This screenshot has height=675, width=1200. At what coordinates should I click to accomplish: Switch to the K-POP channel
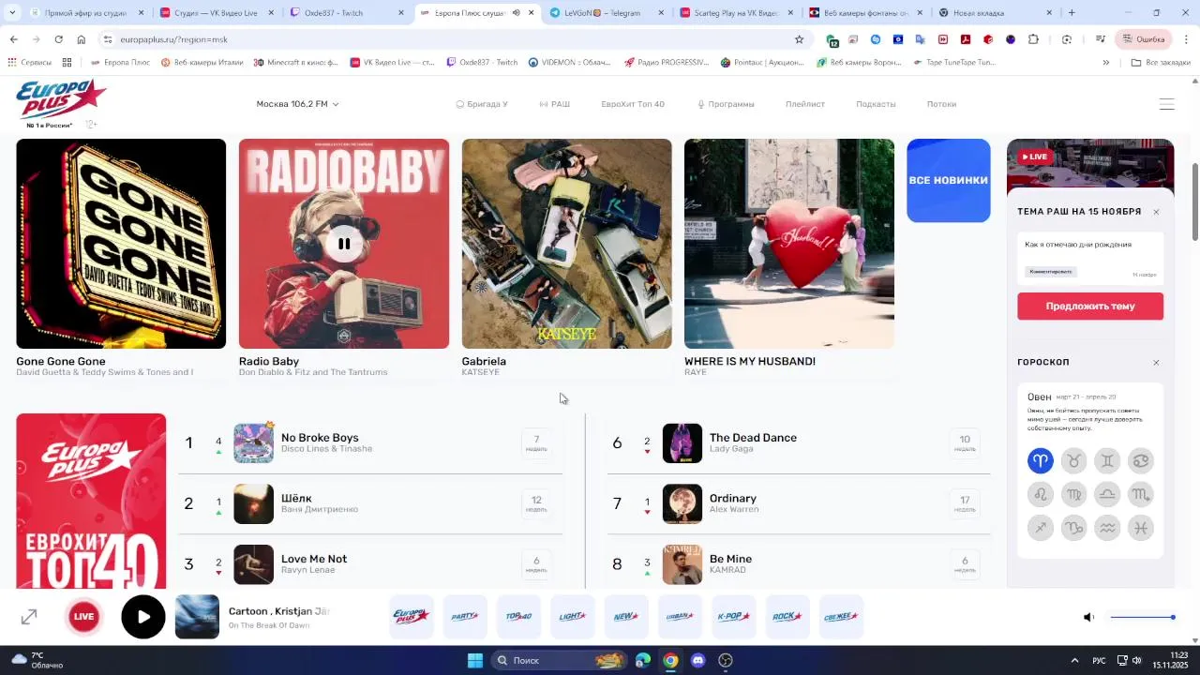(x=733, y=617)
